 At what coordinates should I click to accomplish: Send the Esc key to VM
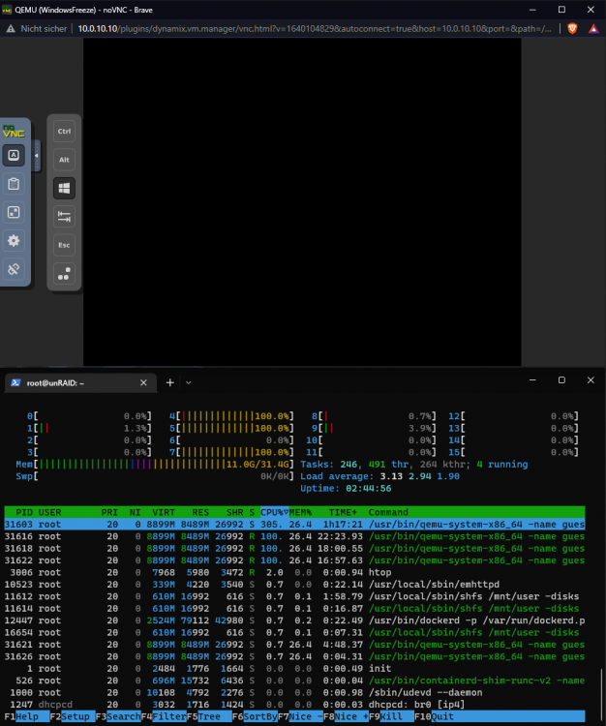pyautogui.click(x=64, y=245)
